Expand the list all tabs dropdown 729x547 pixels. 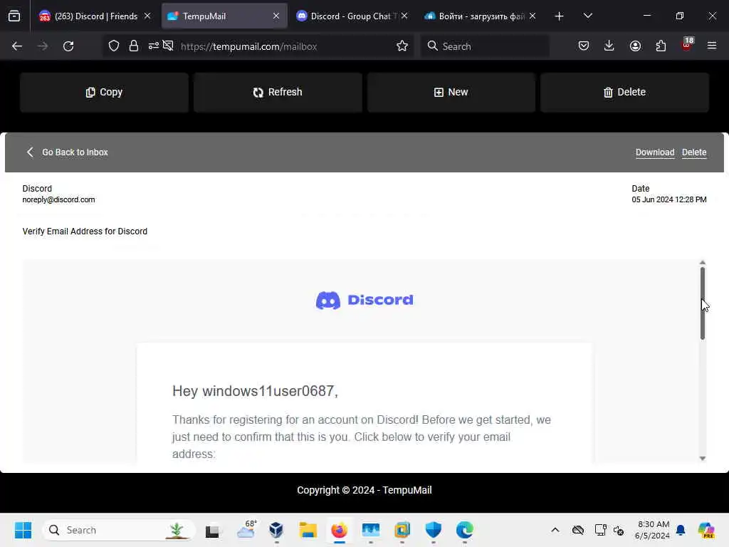click(x=587, y=16)
